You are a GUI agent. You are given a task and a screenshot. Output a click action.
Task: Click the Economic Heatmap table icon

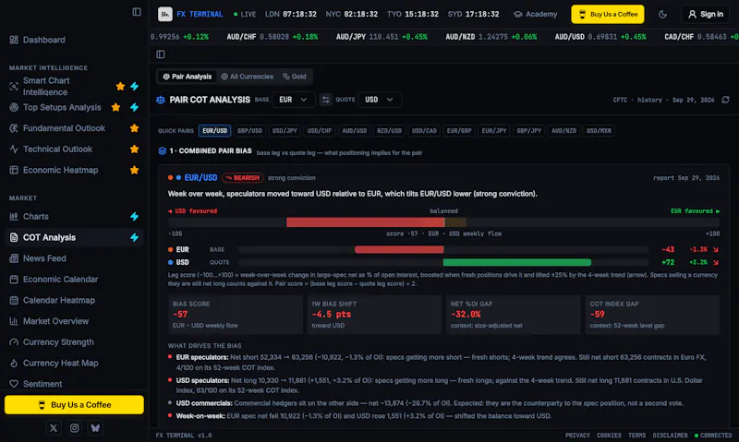click(14, 170)
